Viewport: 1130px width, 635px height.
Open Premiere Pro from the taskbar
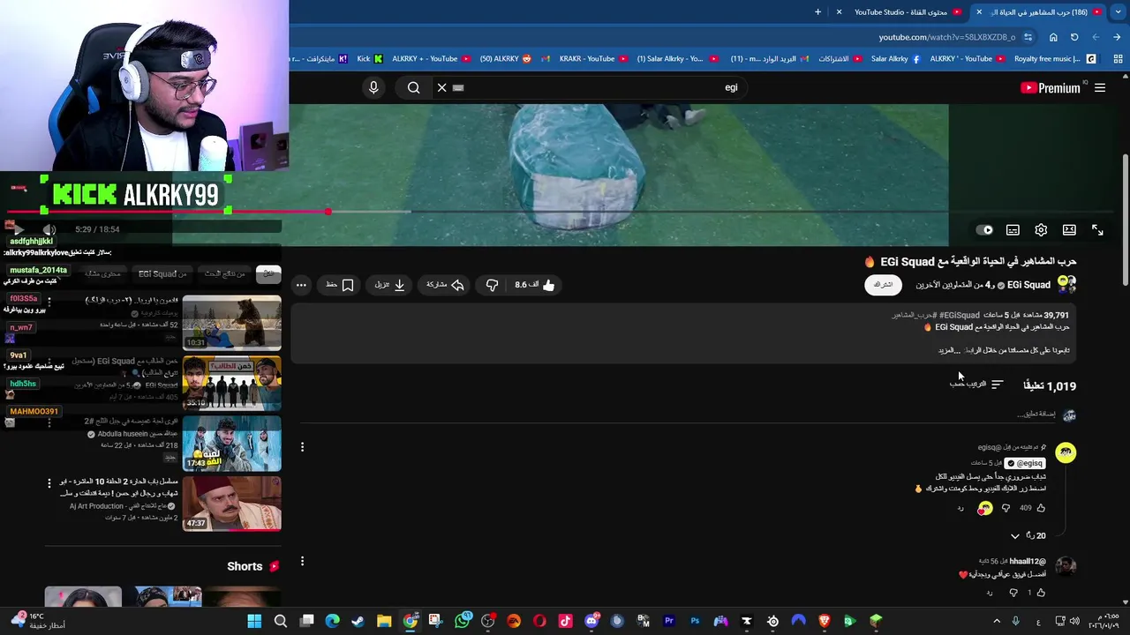pyautogui.click(x=668, y=621)
